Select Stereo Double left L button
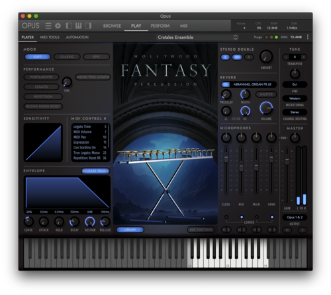The width and height of the screenshot is (331, 295). click(x=225, y=57)
